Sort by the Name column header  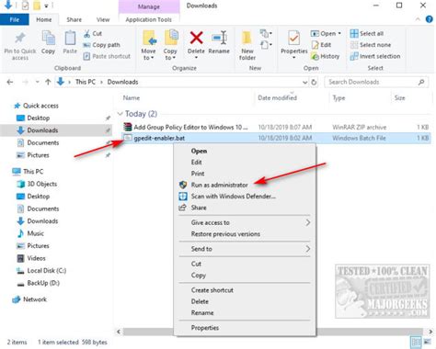132,98
